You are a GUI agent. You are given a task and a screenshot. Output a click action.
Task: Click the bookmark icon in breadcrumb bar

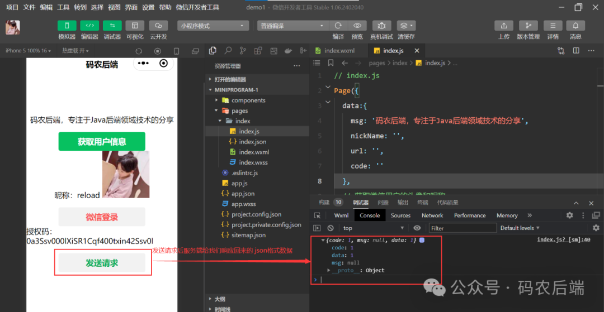331,63
